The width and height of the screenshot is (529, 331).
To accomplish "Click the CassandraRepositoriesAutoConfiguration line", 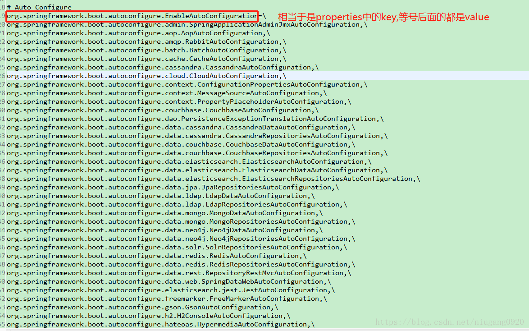I will tap(197, 136).
